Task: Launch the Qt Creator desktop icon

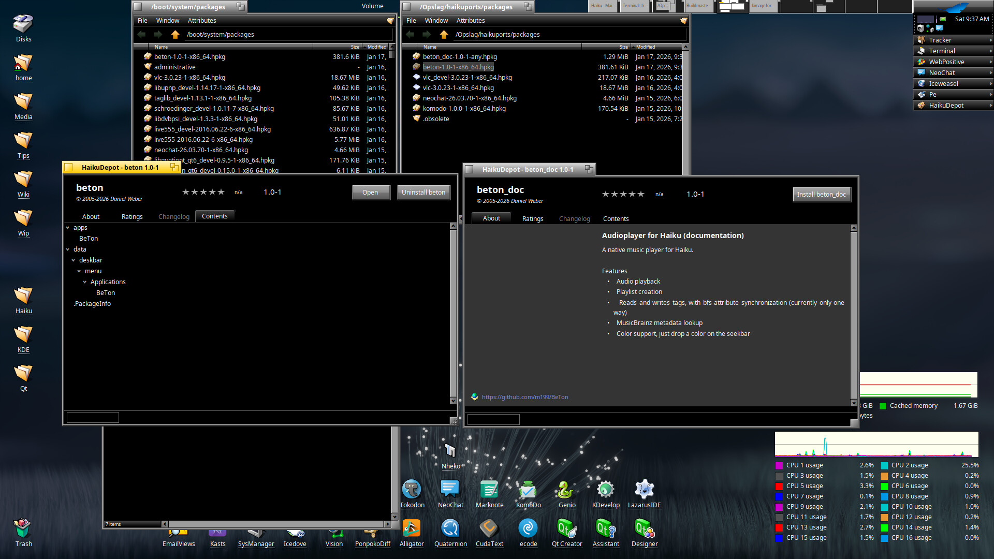Action: pos(566,528)
